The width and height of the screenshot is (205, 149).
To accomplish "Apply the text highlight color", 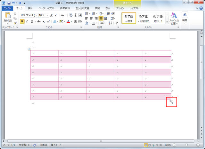I will (61, 21).
